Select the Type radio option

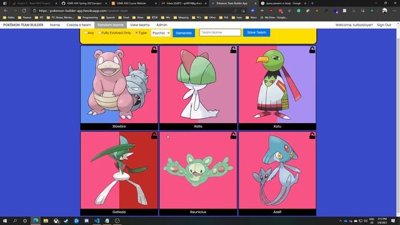(137, 33)
